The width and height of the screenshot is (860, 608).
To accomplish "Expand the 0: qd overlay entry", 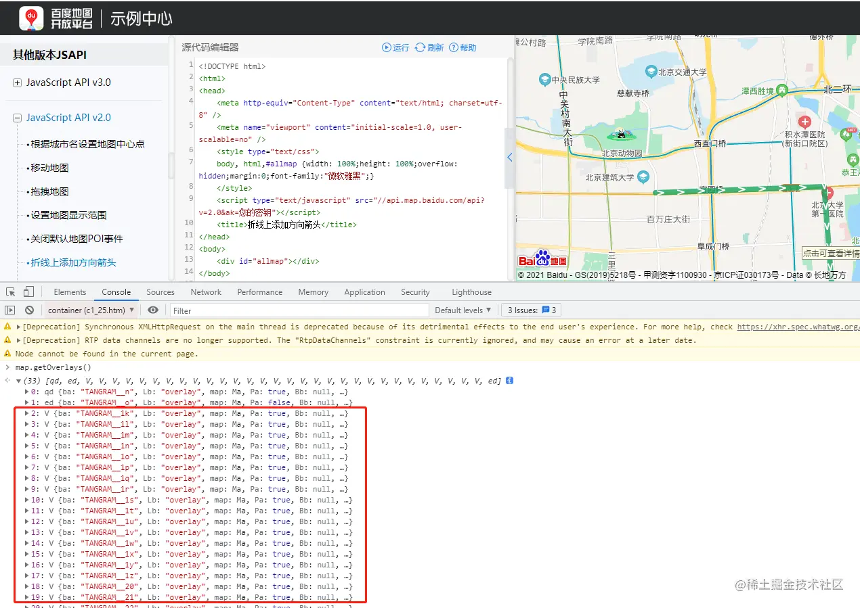I will 27,392.
